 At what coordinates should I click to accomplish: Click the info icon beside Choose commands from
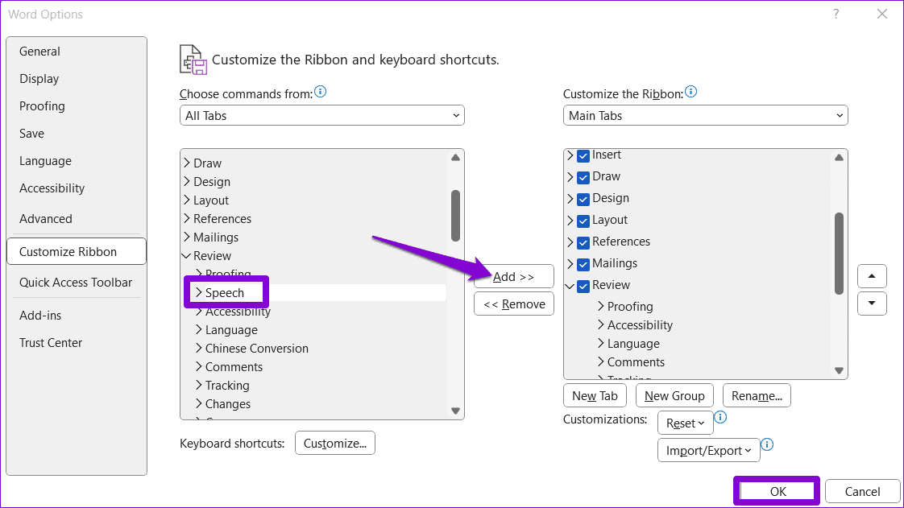click(321, 92)
